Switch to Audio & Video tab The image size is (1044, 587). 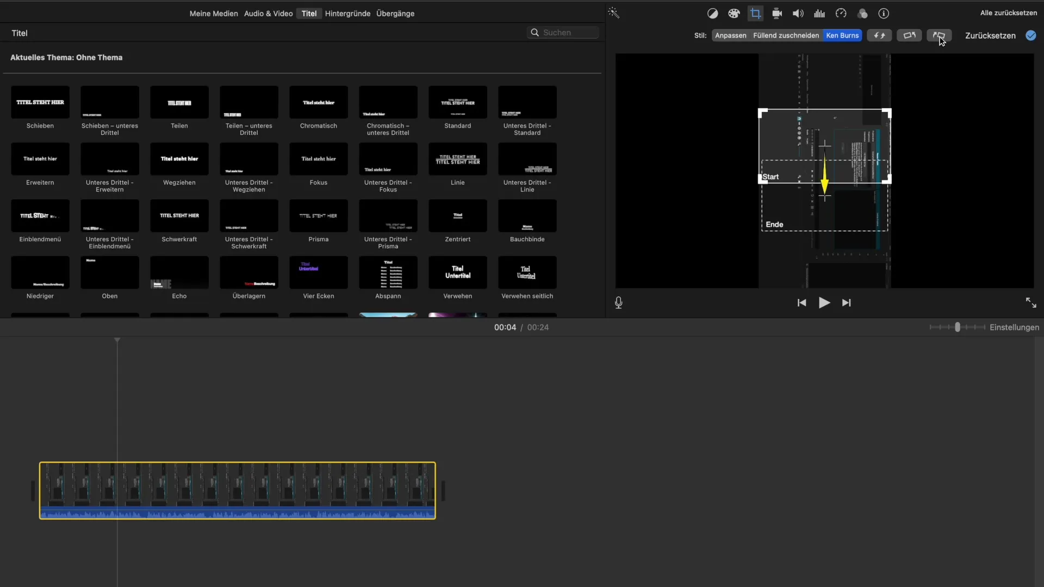[268, 14]
